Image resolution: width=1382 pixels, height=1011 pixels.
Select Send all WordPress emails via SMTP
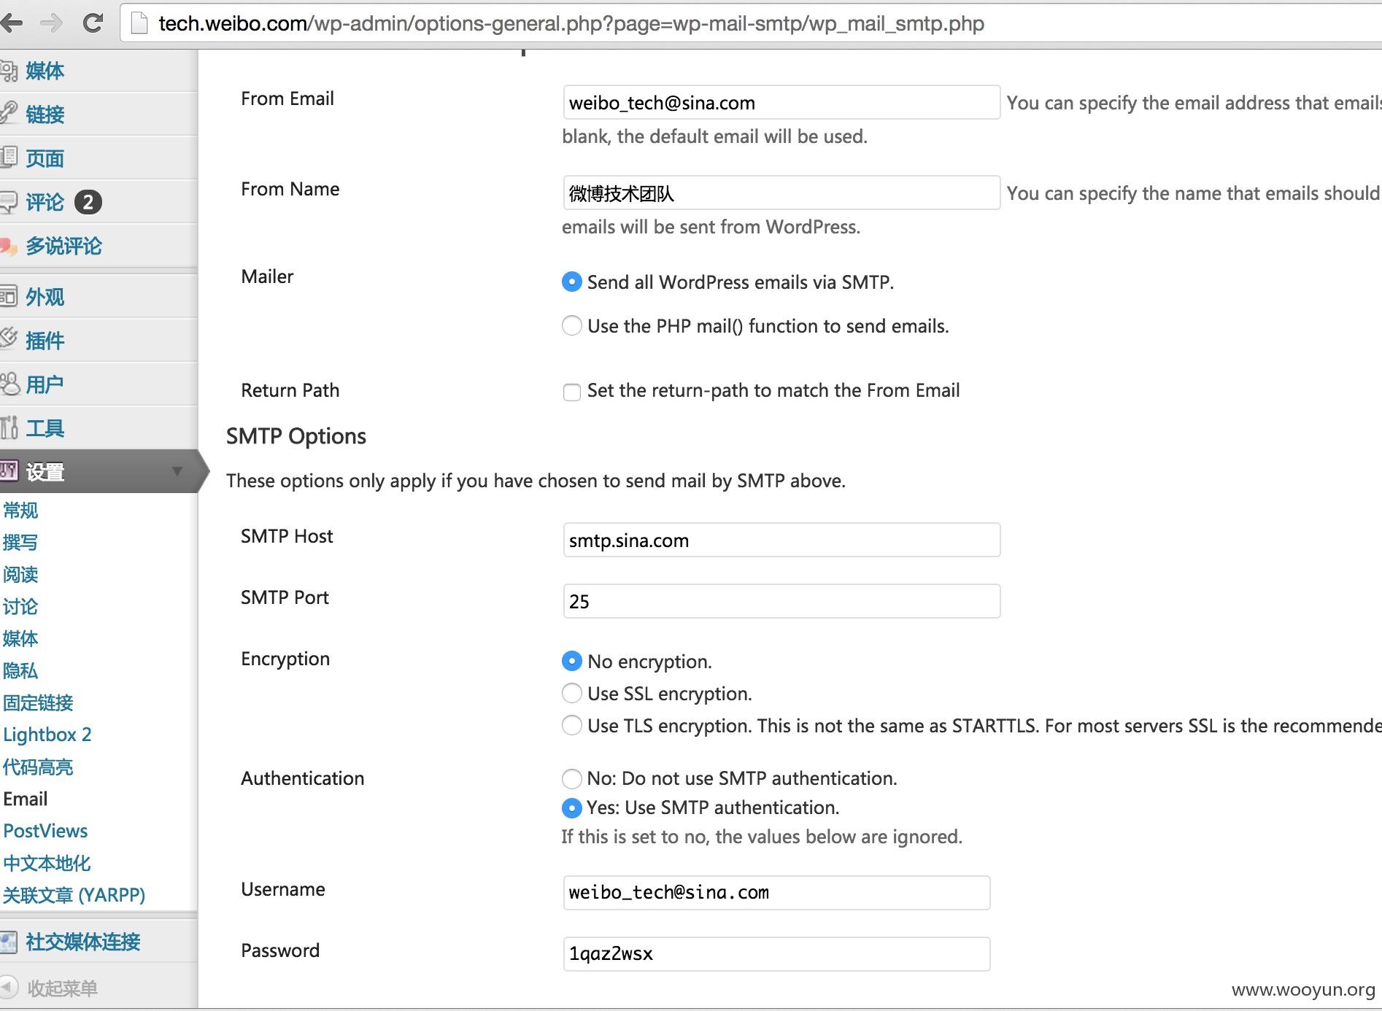(572, 282)
